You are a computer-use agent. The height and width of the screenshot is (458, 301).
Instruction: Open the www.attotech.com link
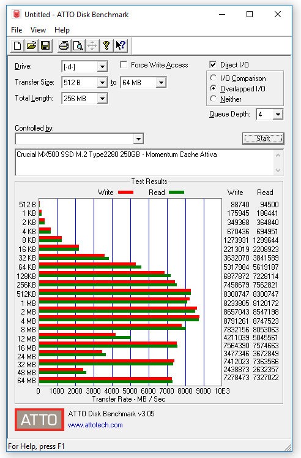95,425
